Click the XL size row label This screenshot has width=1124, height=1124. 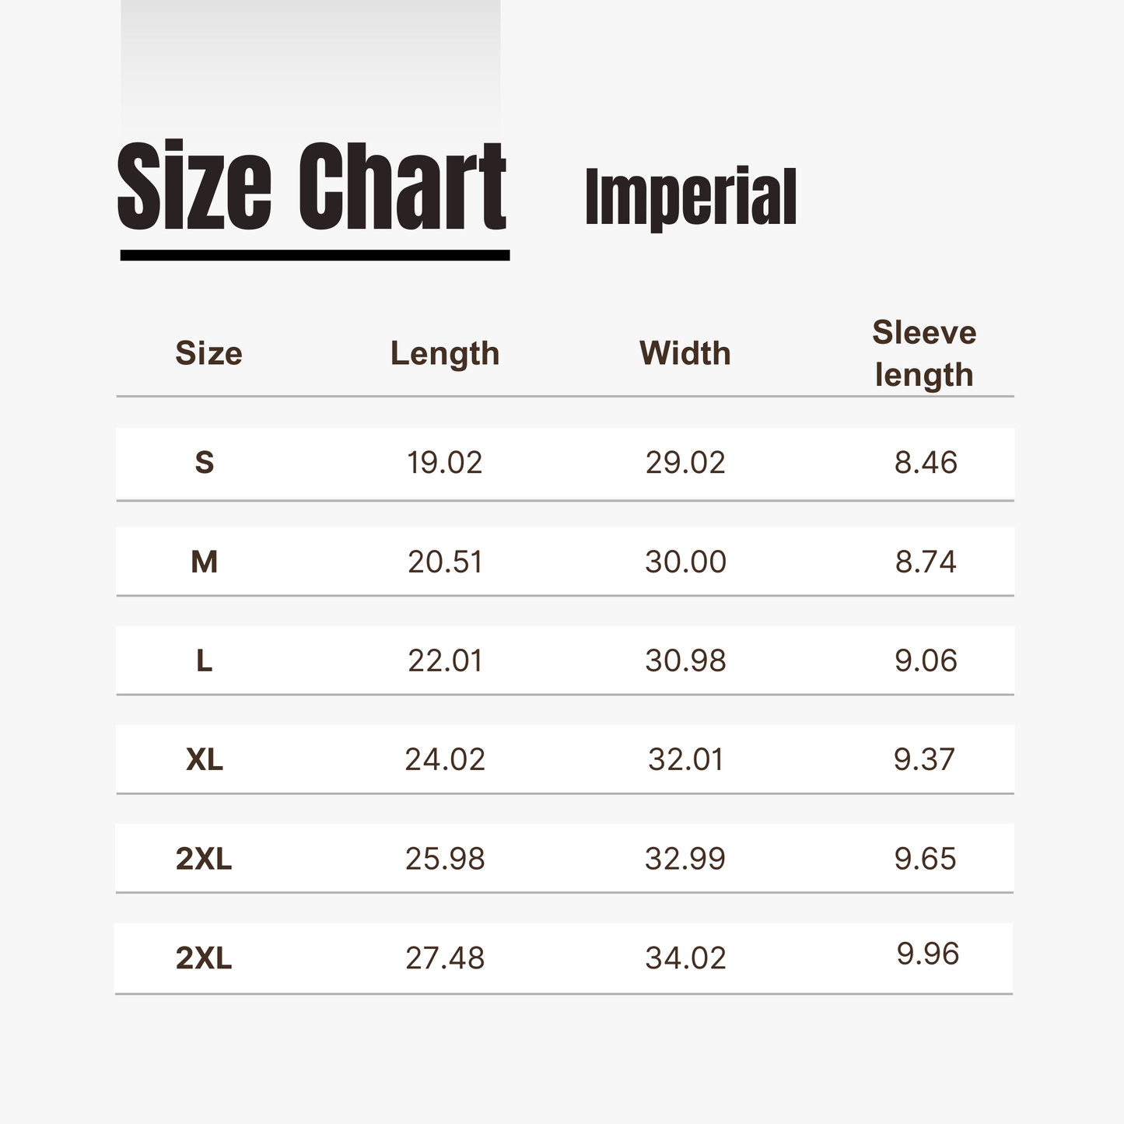(205, 760)
